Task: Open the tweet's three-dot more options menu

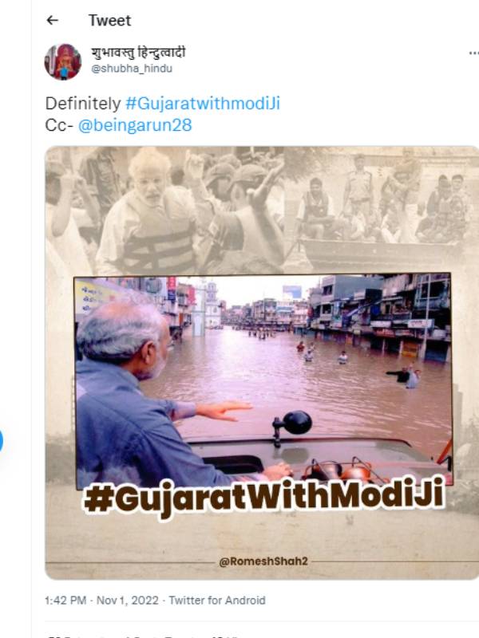Action: [x=473, y=53]
